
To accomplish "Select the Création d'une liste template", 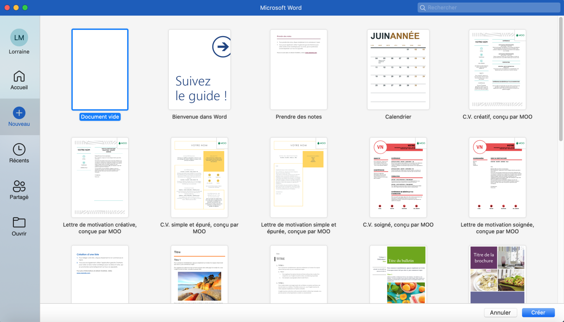I will click(100, 274).
